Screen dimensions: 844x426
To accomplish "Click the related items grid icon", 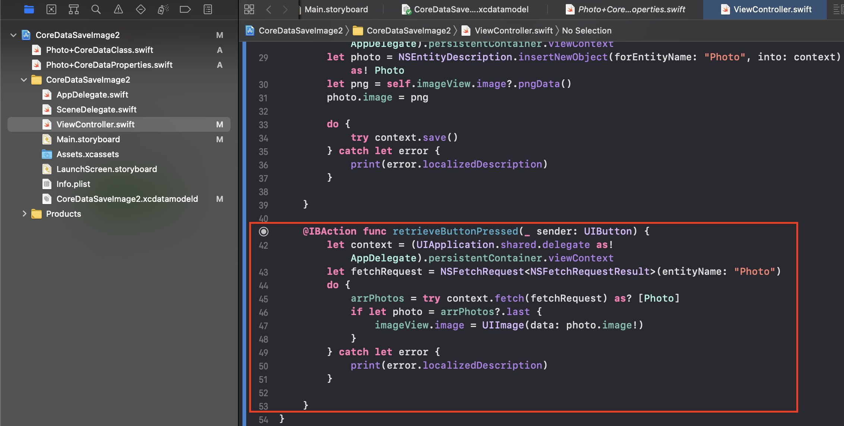I will point(249,9).
